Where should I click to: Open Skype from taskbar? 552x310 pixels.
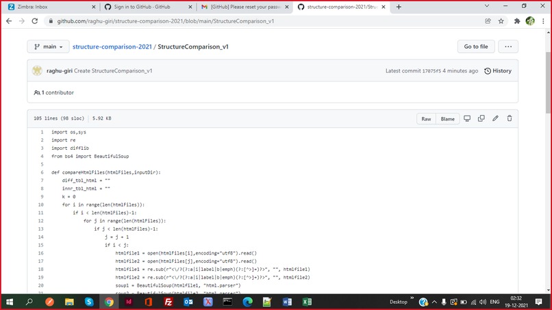(89, 302)
